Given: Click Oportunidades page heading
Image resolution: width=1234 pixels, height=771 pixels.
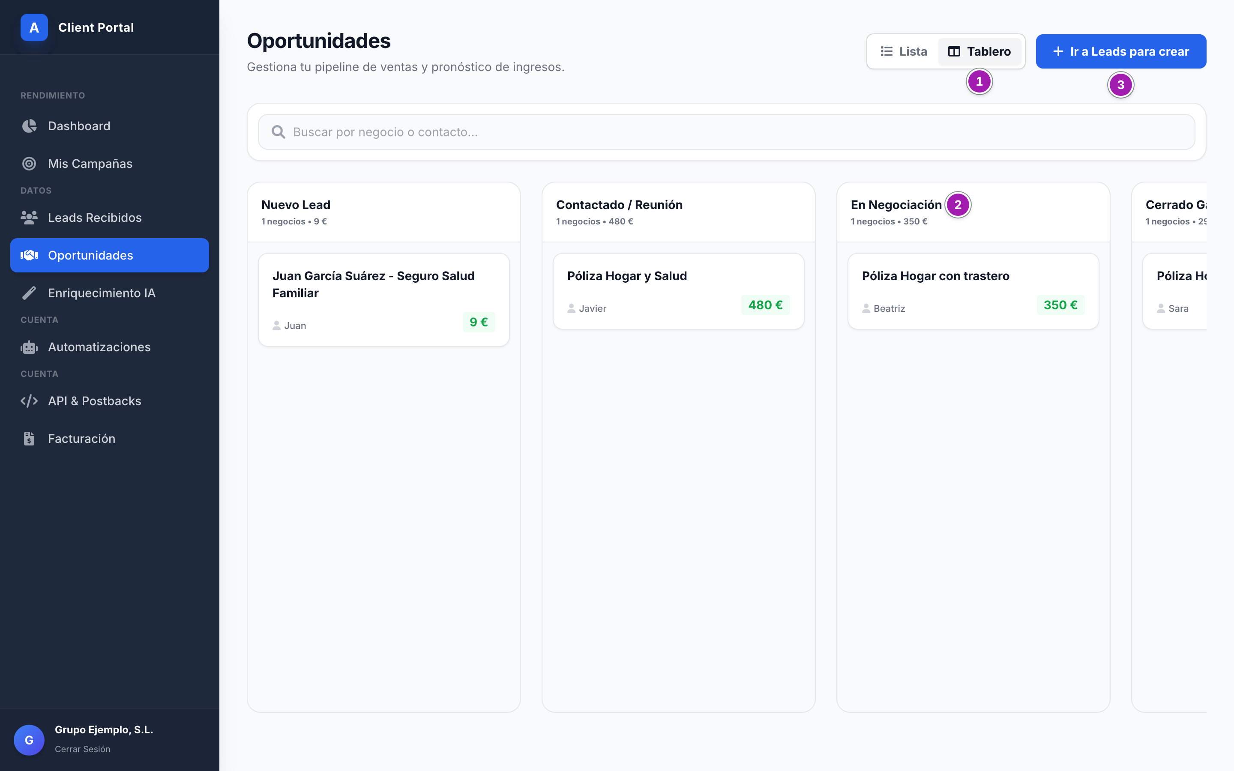Looking at the screenshot, I should (319, 41).
